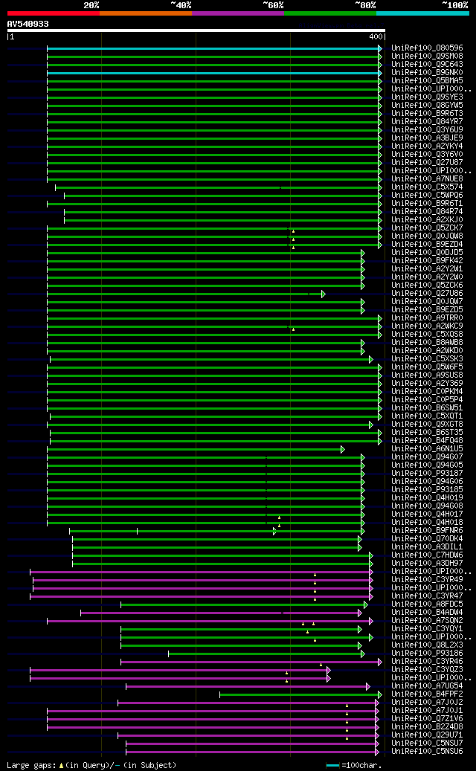Click the UniRef100_Q8GYW5 label
Image resolution: width=476 pixels, height=771 pixels.
(427, 106)
